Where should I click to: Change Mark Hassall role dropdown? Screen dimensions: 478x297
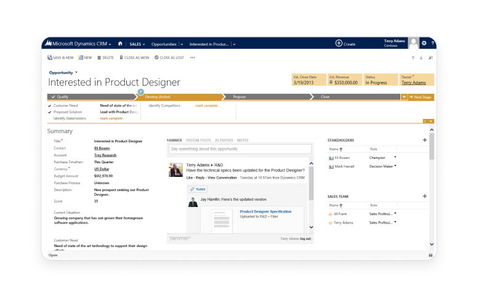395,166
